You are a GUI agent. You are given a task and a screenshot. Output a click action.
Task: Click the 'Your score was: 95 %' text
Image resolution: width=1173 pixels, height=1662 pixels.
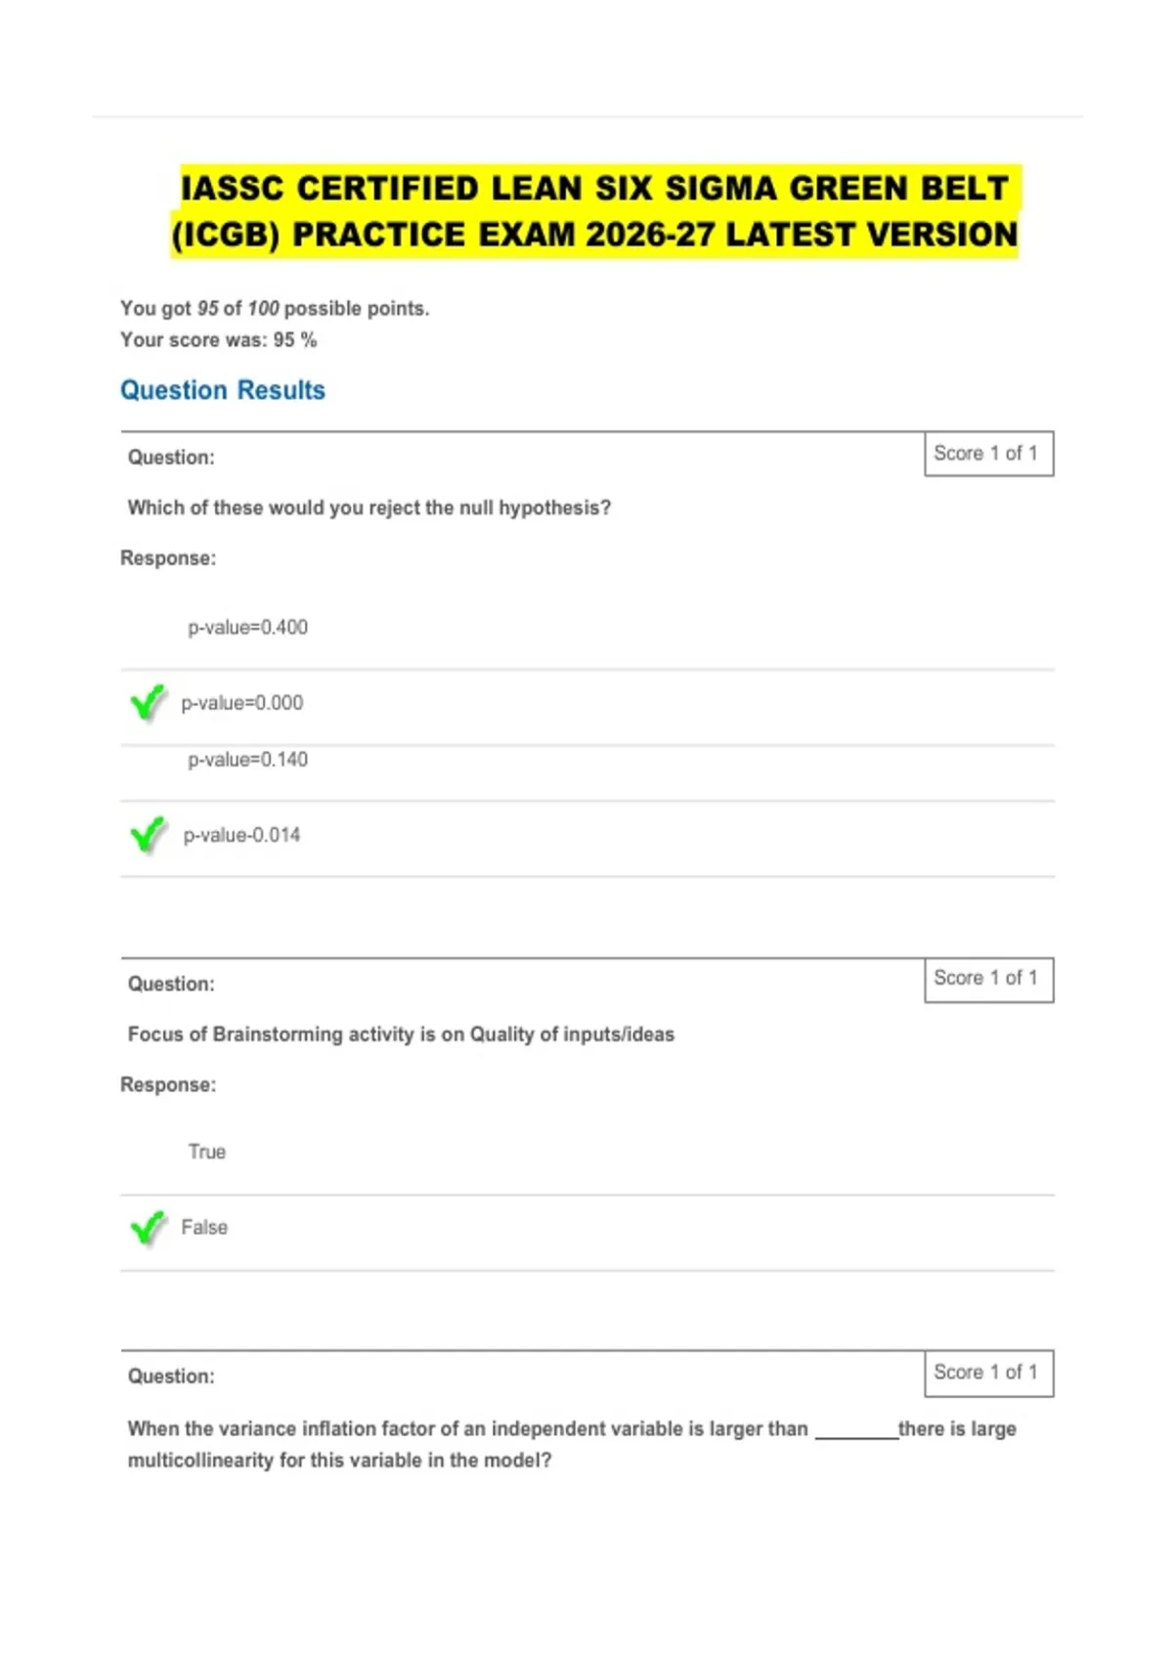[x=219, y=340]
